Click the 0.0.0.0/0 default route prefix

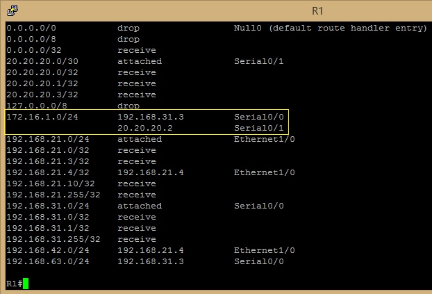pos(31,28)
